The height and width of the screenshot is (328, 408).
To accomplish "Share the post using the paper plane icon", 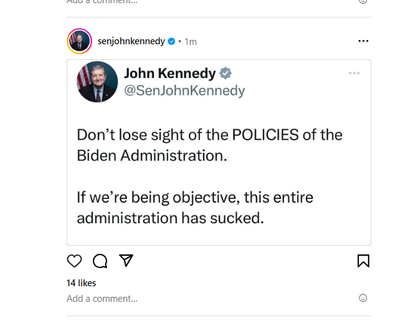I will (126, 261).
